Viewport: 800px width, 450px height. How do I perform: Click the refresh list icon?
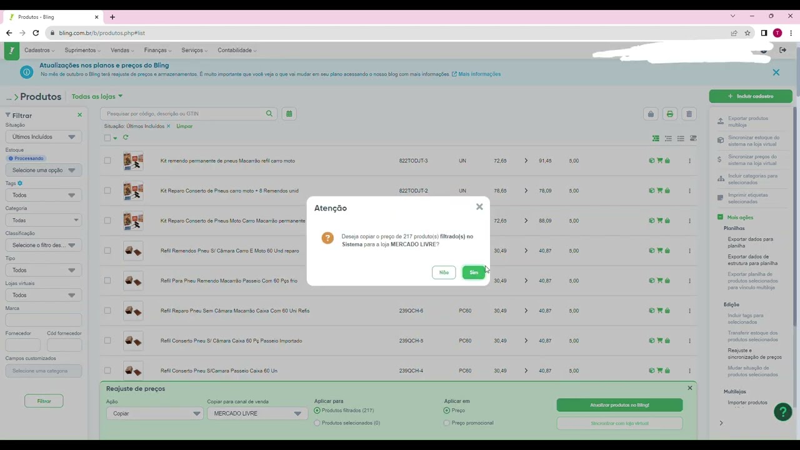(126, 137)
